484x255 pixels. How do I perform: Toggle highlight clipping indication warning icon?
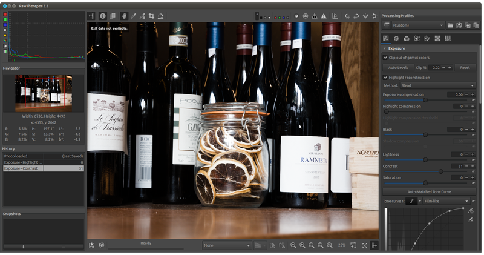[324, 16]
